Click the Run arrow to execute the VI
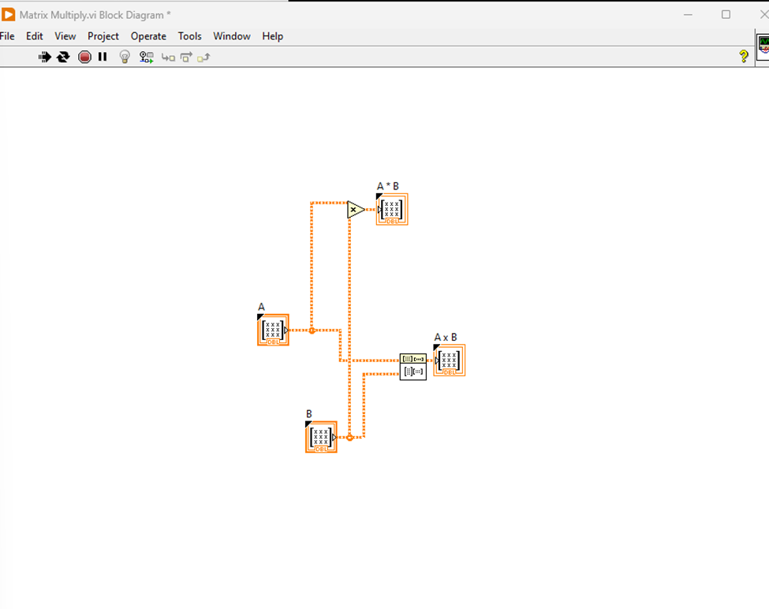769x609 pixels. pos(45,57)
